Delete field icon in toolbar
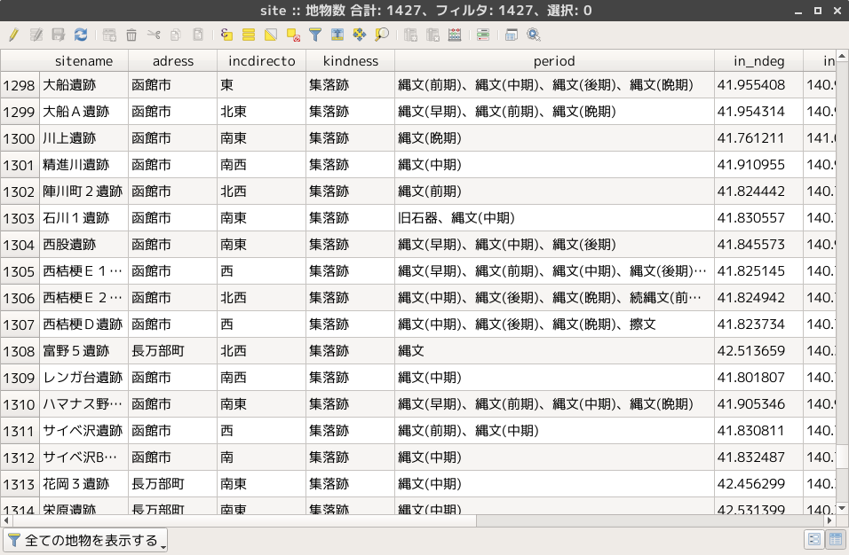The width and height of the screenshot is (849, 555). click(x=432, y=35)
